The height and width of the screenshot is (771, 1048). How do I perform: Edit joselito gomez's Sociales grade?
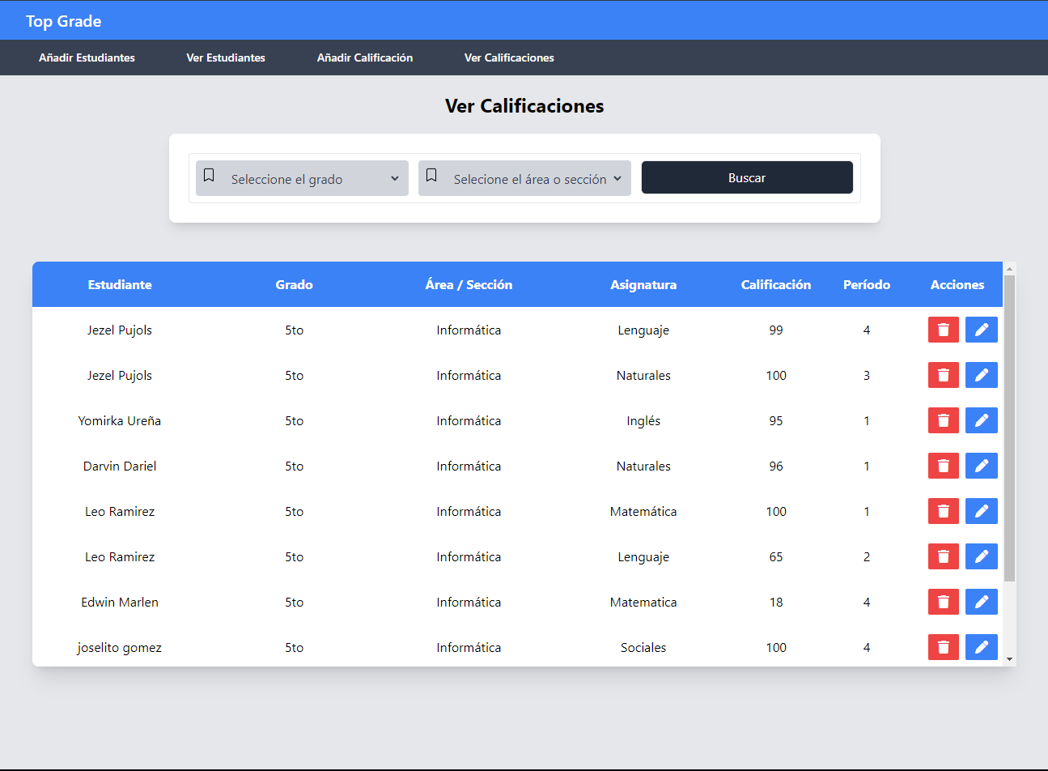pyautogui.click(x=981, y=647)
